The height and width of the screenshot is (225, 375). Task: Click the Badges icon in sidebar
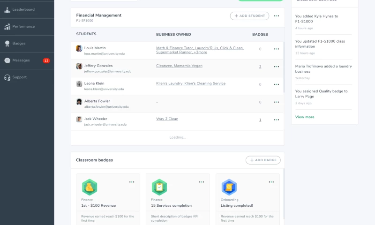[x=7, y=44]
